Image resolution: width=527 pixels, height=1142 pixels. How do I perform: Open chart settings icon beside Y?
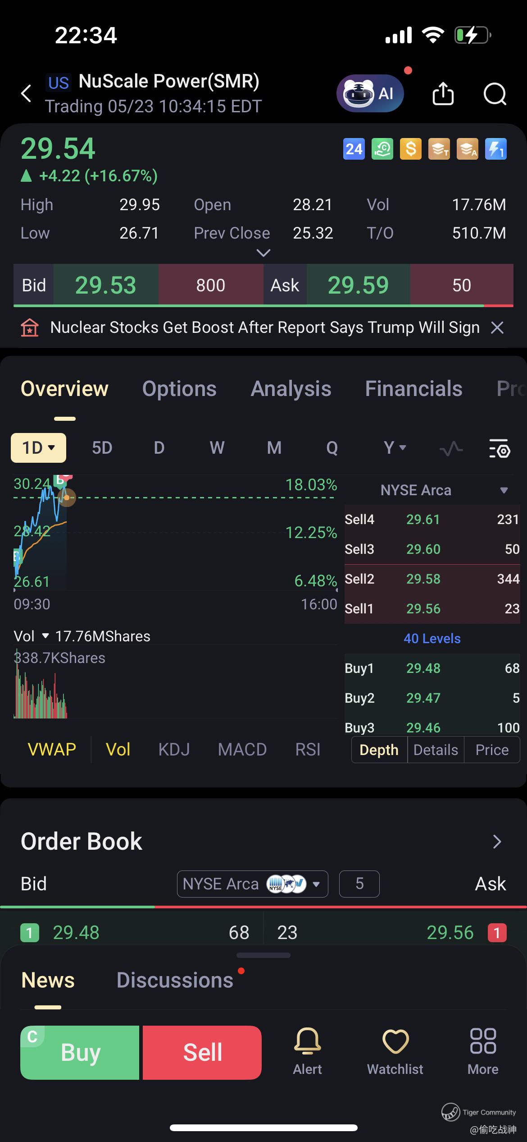(500, 448)
